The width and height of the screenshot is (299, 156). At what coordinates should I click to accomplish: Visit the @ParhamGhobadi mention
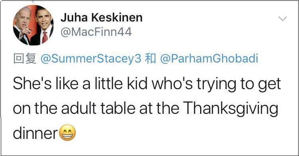[x=209, y=58]
